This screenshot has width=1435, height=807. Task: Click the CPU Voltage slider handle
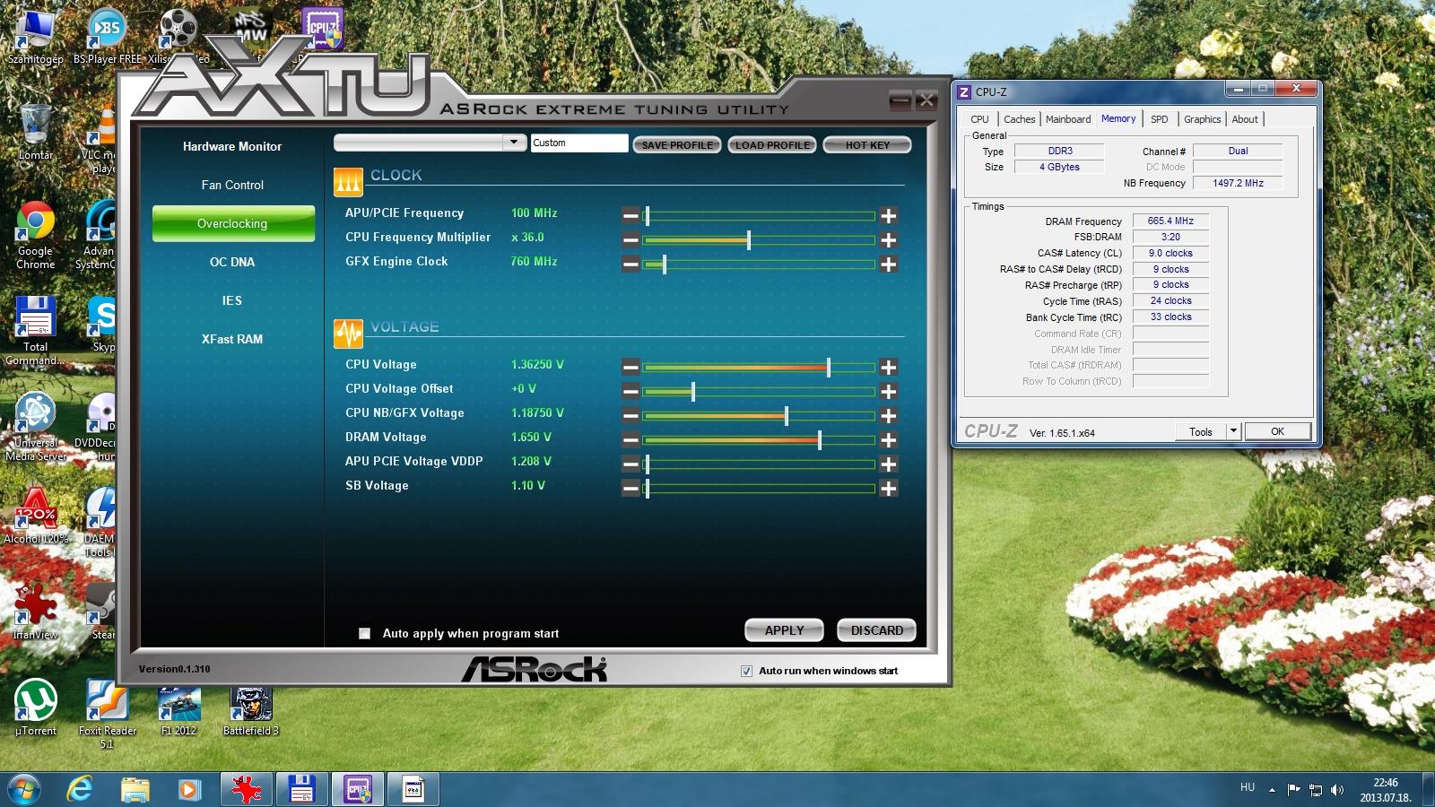(x=828, y=368)
